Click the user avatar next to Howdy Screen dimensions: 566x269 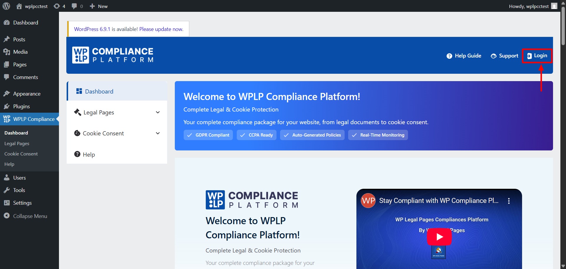point(554,6)
